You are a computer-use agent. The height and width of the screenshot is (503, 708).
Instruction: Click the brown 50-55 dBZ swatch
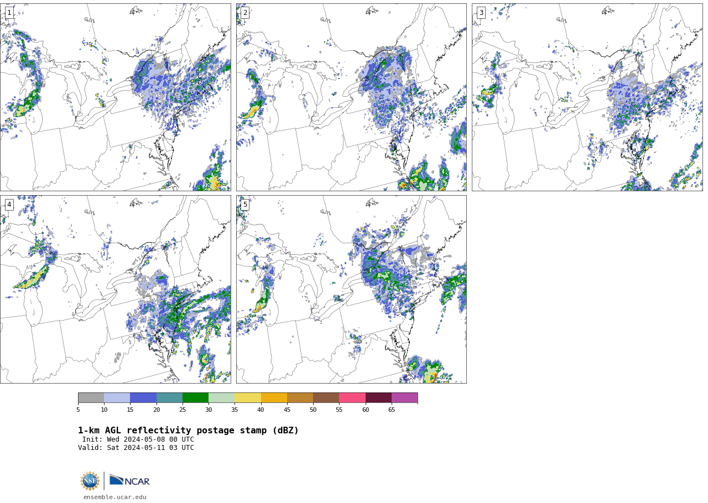coord(326,398)
